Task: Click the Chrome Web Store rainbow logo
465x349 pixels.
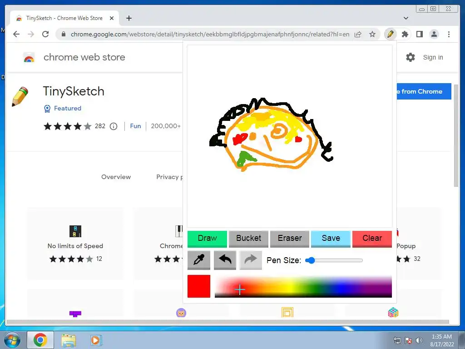Action: pyautogui.click(x=29, y=57)
